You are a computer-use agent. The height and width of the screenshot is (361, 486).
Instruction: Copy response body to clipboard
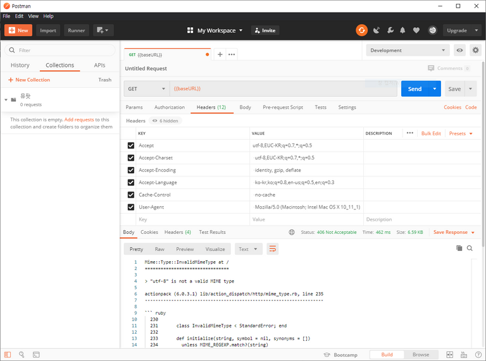click(459, 248)
